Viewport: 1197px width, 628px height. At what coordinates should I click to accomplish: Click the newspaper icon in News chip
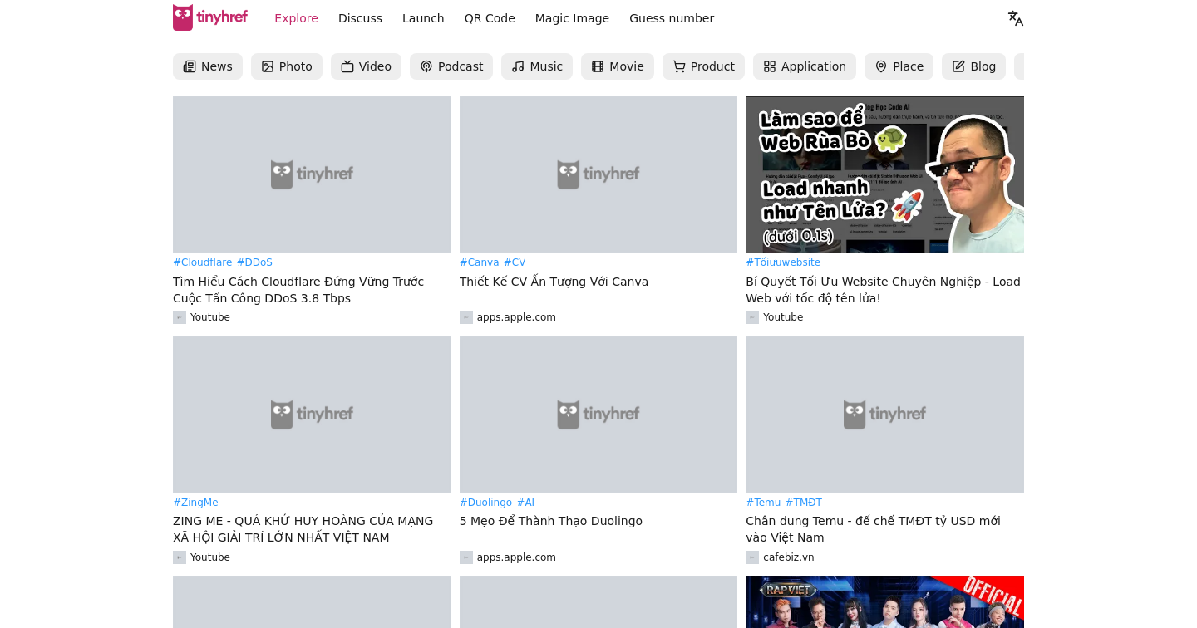[190, 66]
